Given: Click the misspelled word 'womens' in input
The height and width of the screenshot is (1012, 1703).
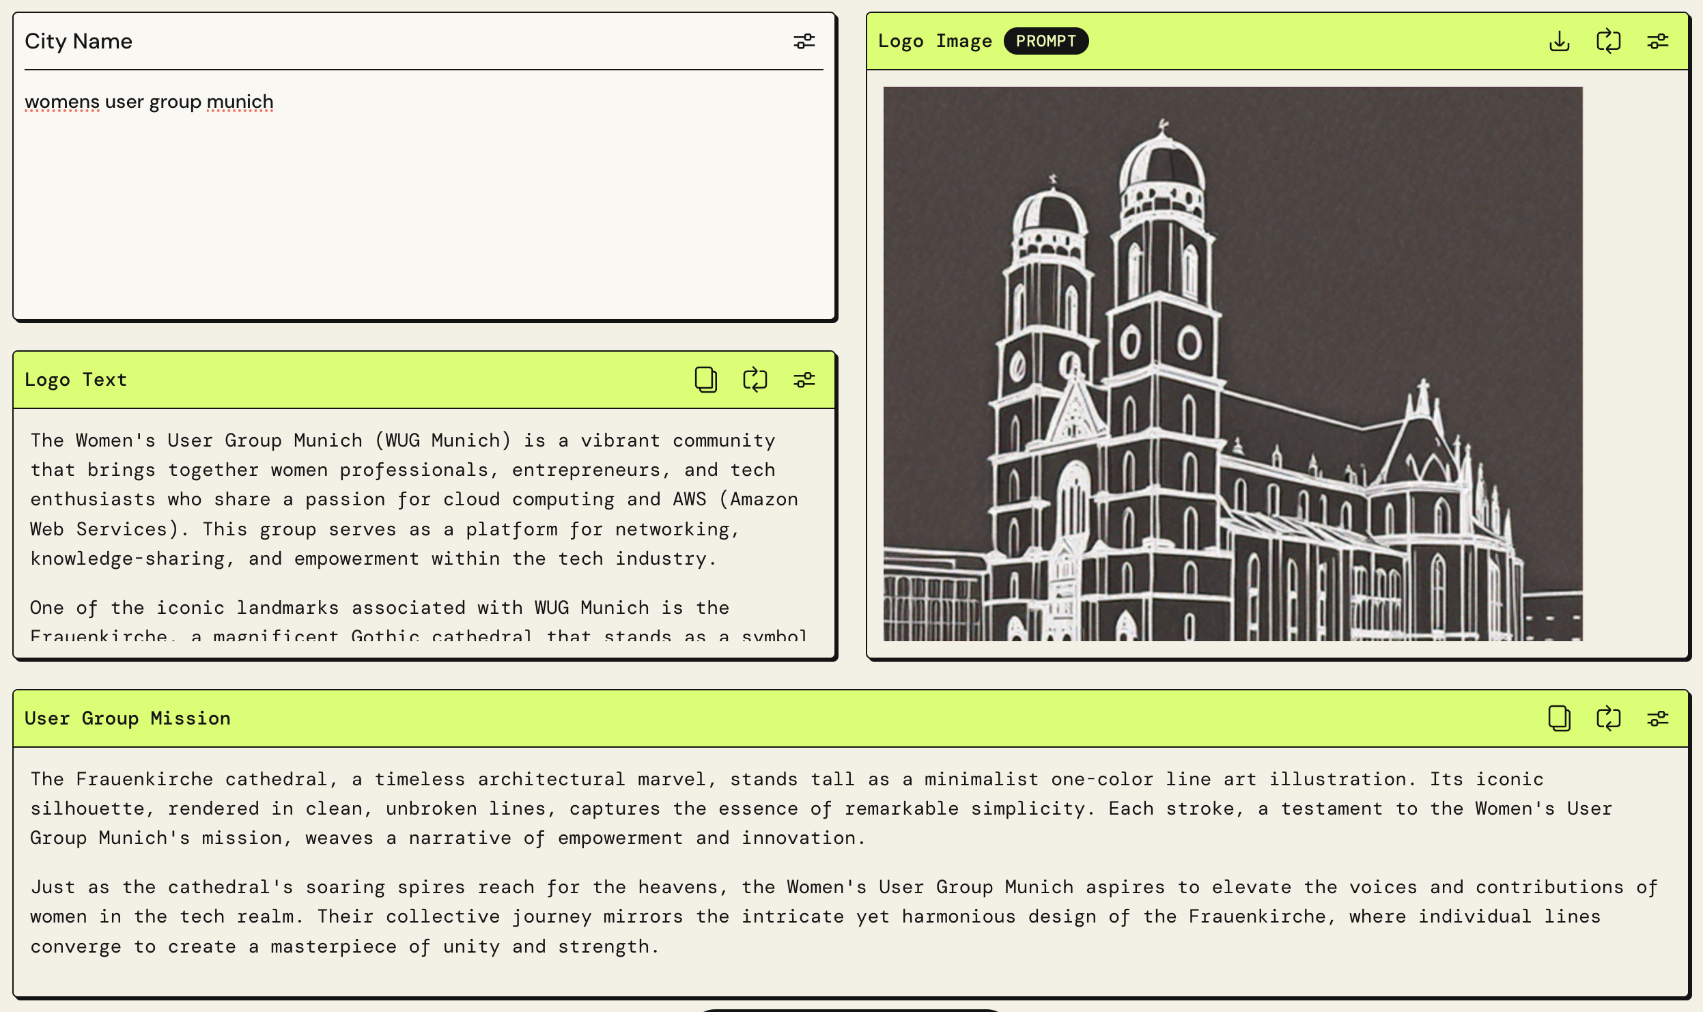Looking at the screenshot, I should pos(62,102).
